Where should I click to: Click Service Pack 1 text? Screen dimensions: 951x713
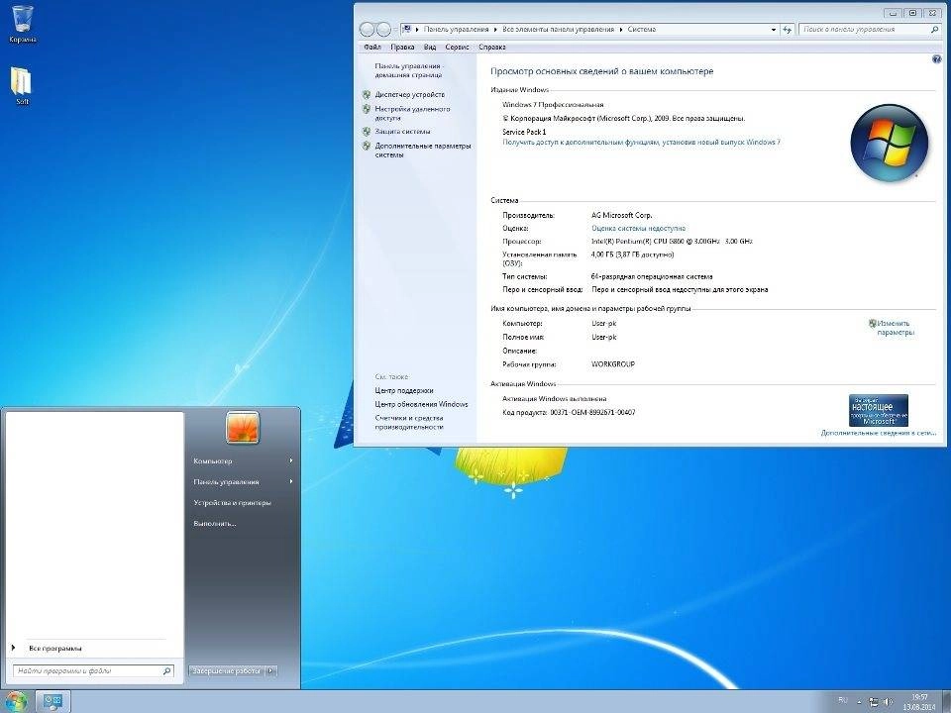point(524,132)
